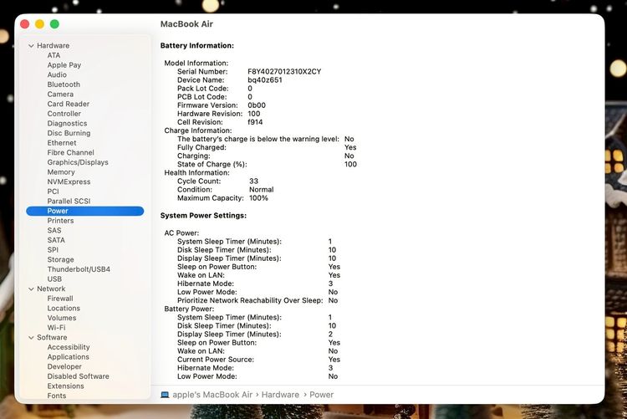Select Thunderbolt/USB4 in the sidebar

(x=79, y=269)
